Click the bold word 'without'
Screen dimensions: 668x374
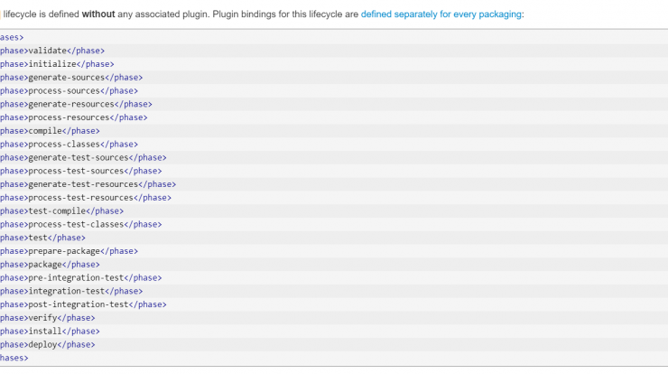coord(98,14)
